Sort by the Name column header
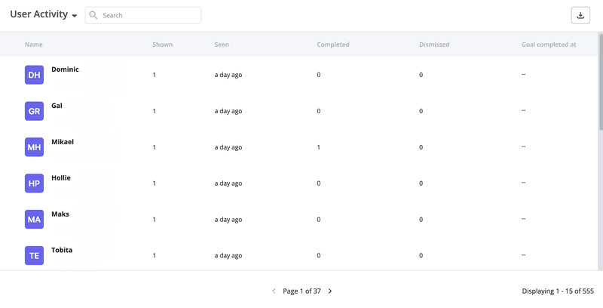 pyautogui.click(x=33, y=45)
